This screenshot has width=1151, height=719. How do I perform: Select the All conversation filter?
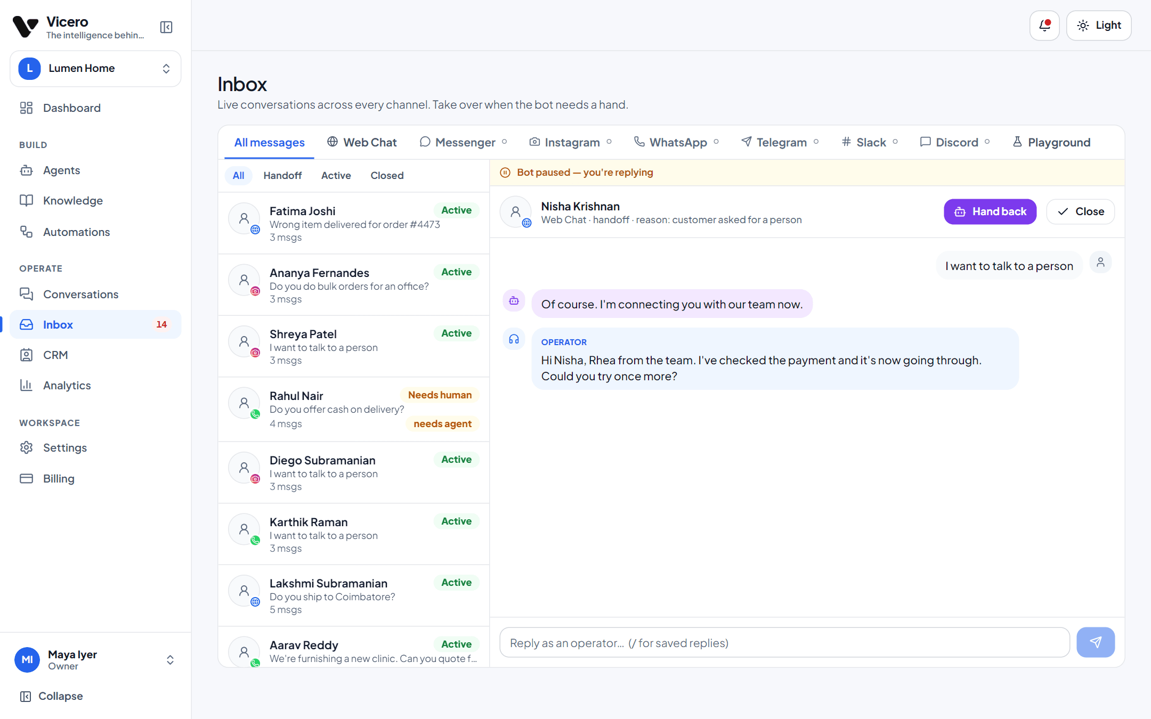point(238,176)
